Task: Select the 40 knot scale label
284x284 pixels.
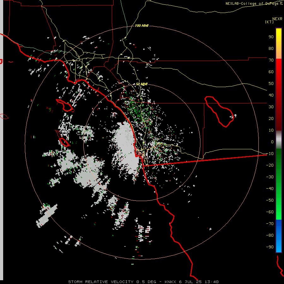Action: point(271,95)
